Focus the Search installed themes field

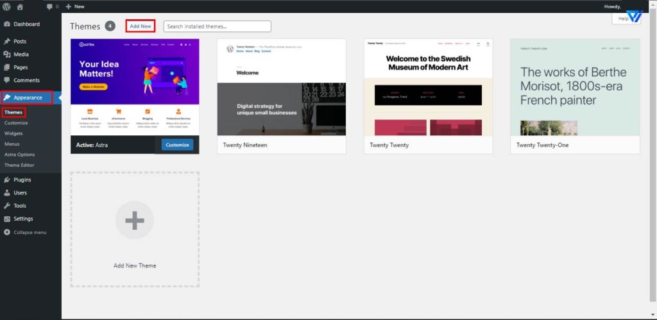217,26
